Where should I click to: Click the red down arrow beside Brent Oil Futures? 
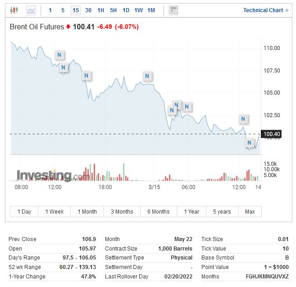(x=68, y=27)
